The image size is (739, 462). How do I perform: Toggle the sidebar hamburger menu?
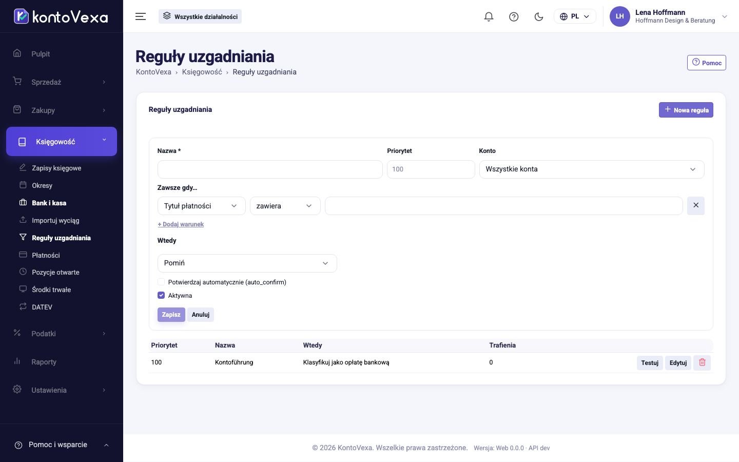click(x=141, y=16)
